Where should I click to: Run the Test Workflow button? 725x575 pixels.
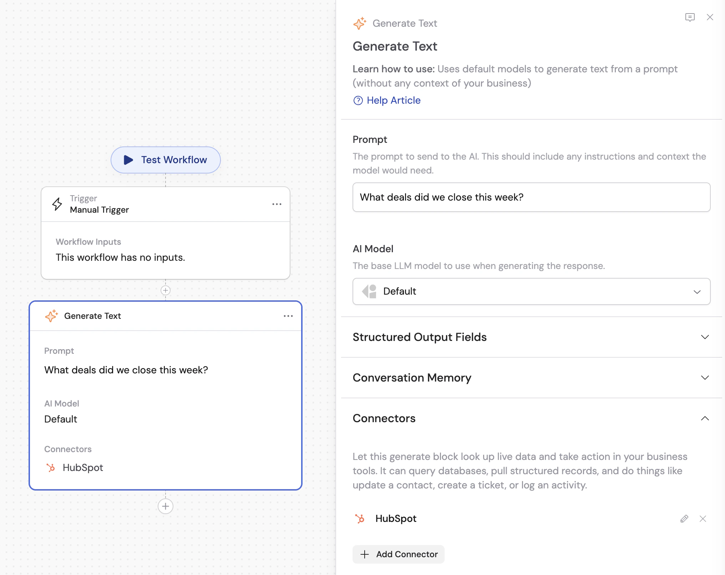(x=165, y=160)
